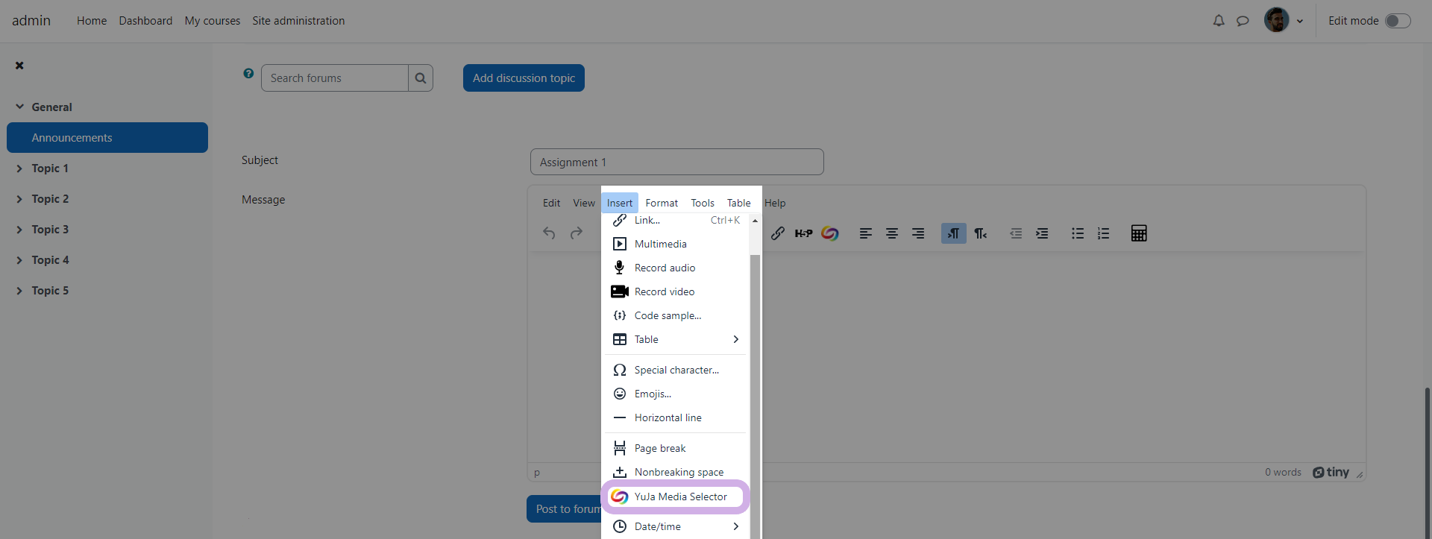This screenshot has height=539, width=1432.
Task: Open the editor Edit menu
Action: [551, 203]
